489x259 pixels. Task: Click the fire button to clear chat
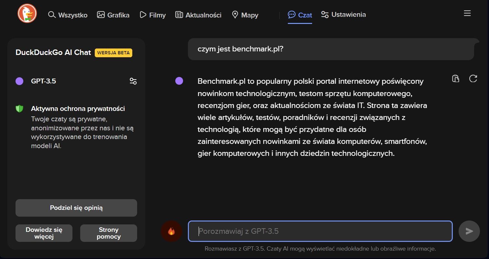(x=171, y=231)
